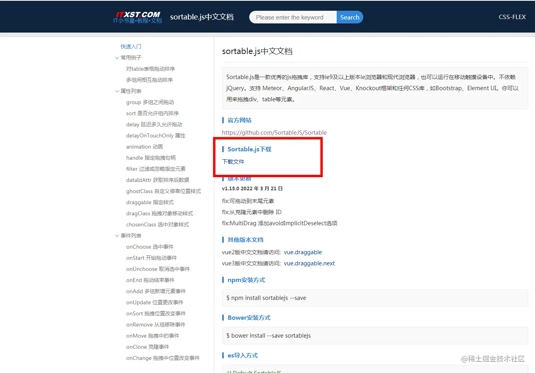Image resolution: width=535 pixels, height=373 pixels.
Task: Open onSort 拖拽位置改变事件 page
Action: click(156, 313)
